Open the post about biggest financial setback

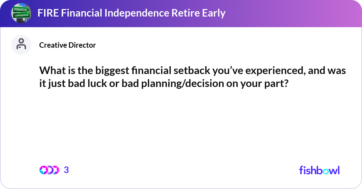tap(192, 77)
